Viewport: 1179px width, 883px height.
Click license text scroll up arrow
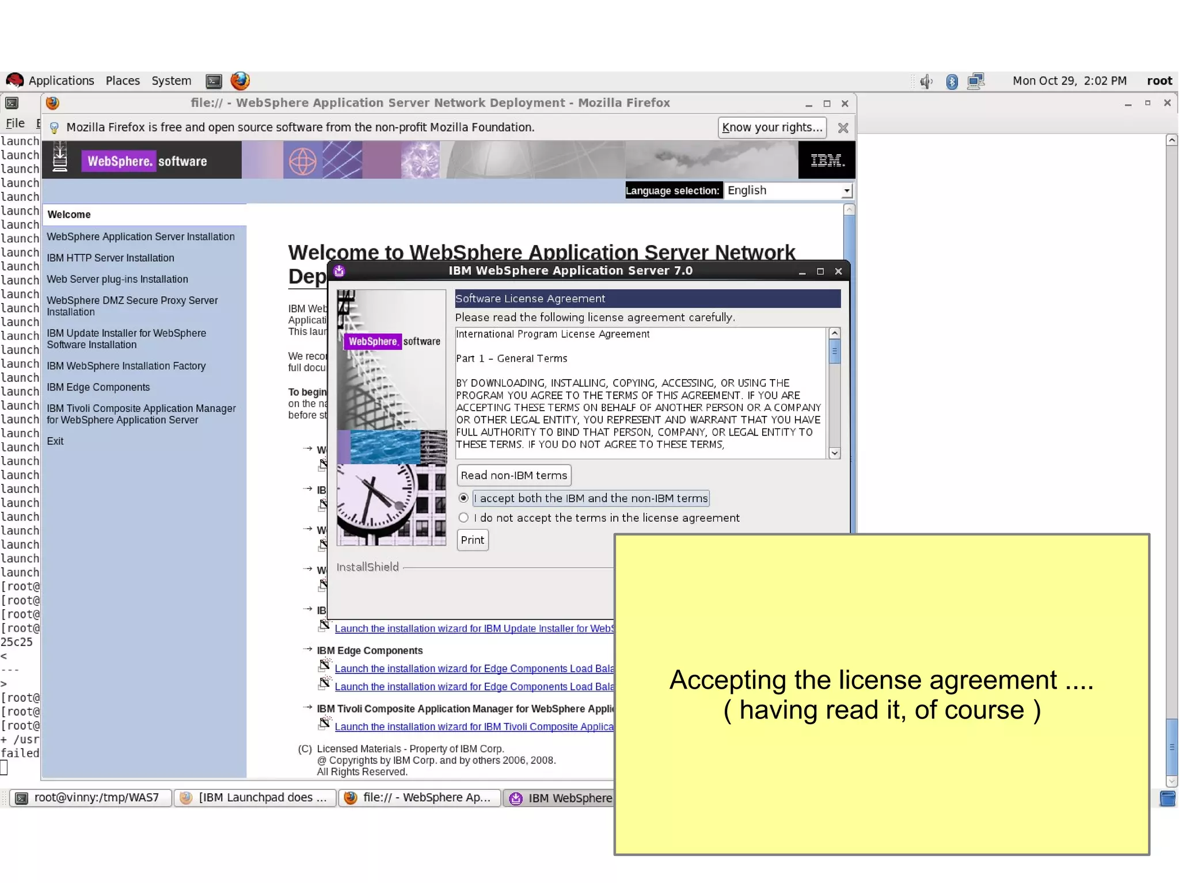834,334
